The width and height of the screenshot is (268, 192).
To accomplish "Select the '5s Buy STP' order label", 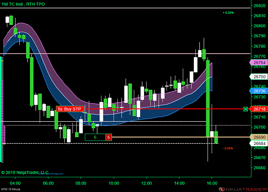I will [70, 109].
